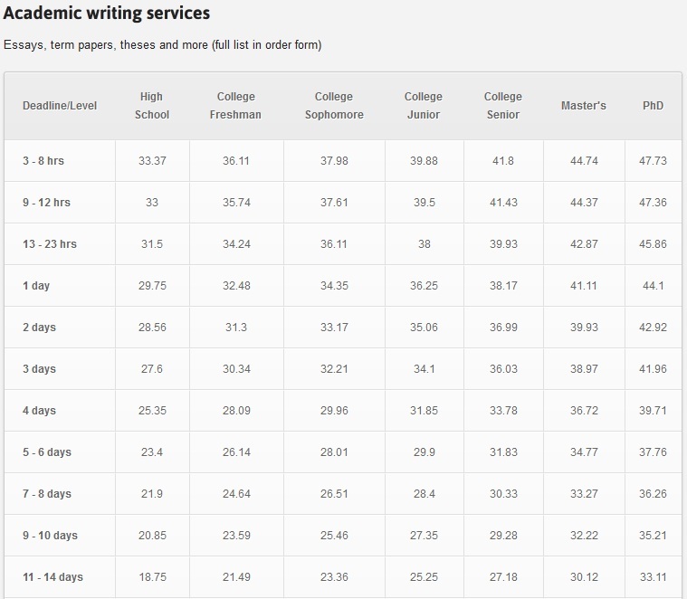Click price 25.25 under College Junior
The height and width of the screenshot is (599, 687).
tap(424, 576)
